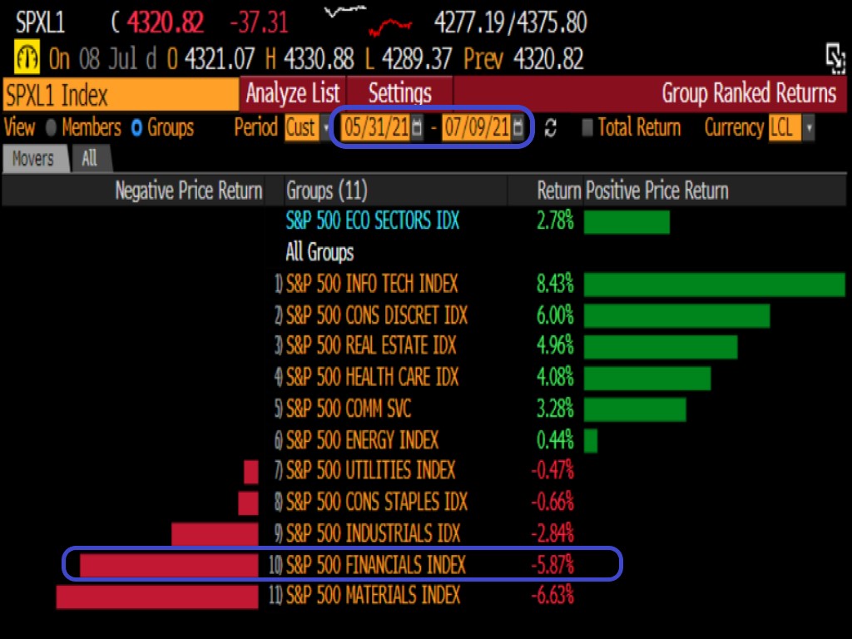Click the -2.84% return value
This screenshot has height=639, width=852.
pos(552,533)
